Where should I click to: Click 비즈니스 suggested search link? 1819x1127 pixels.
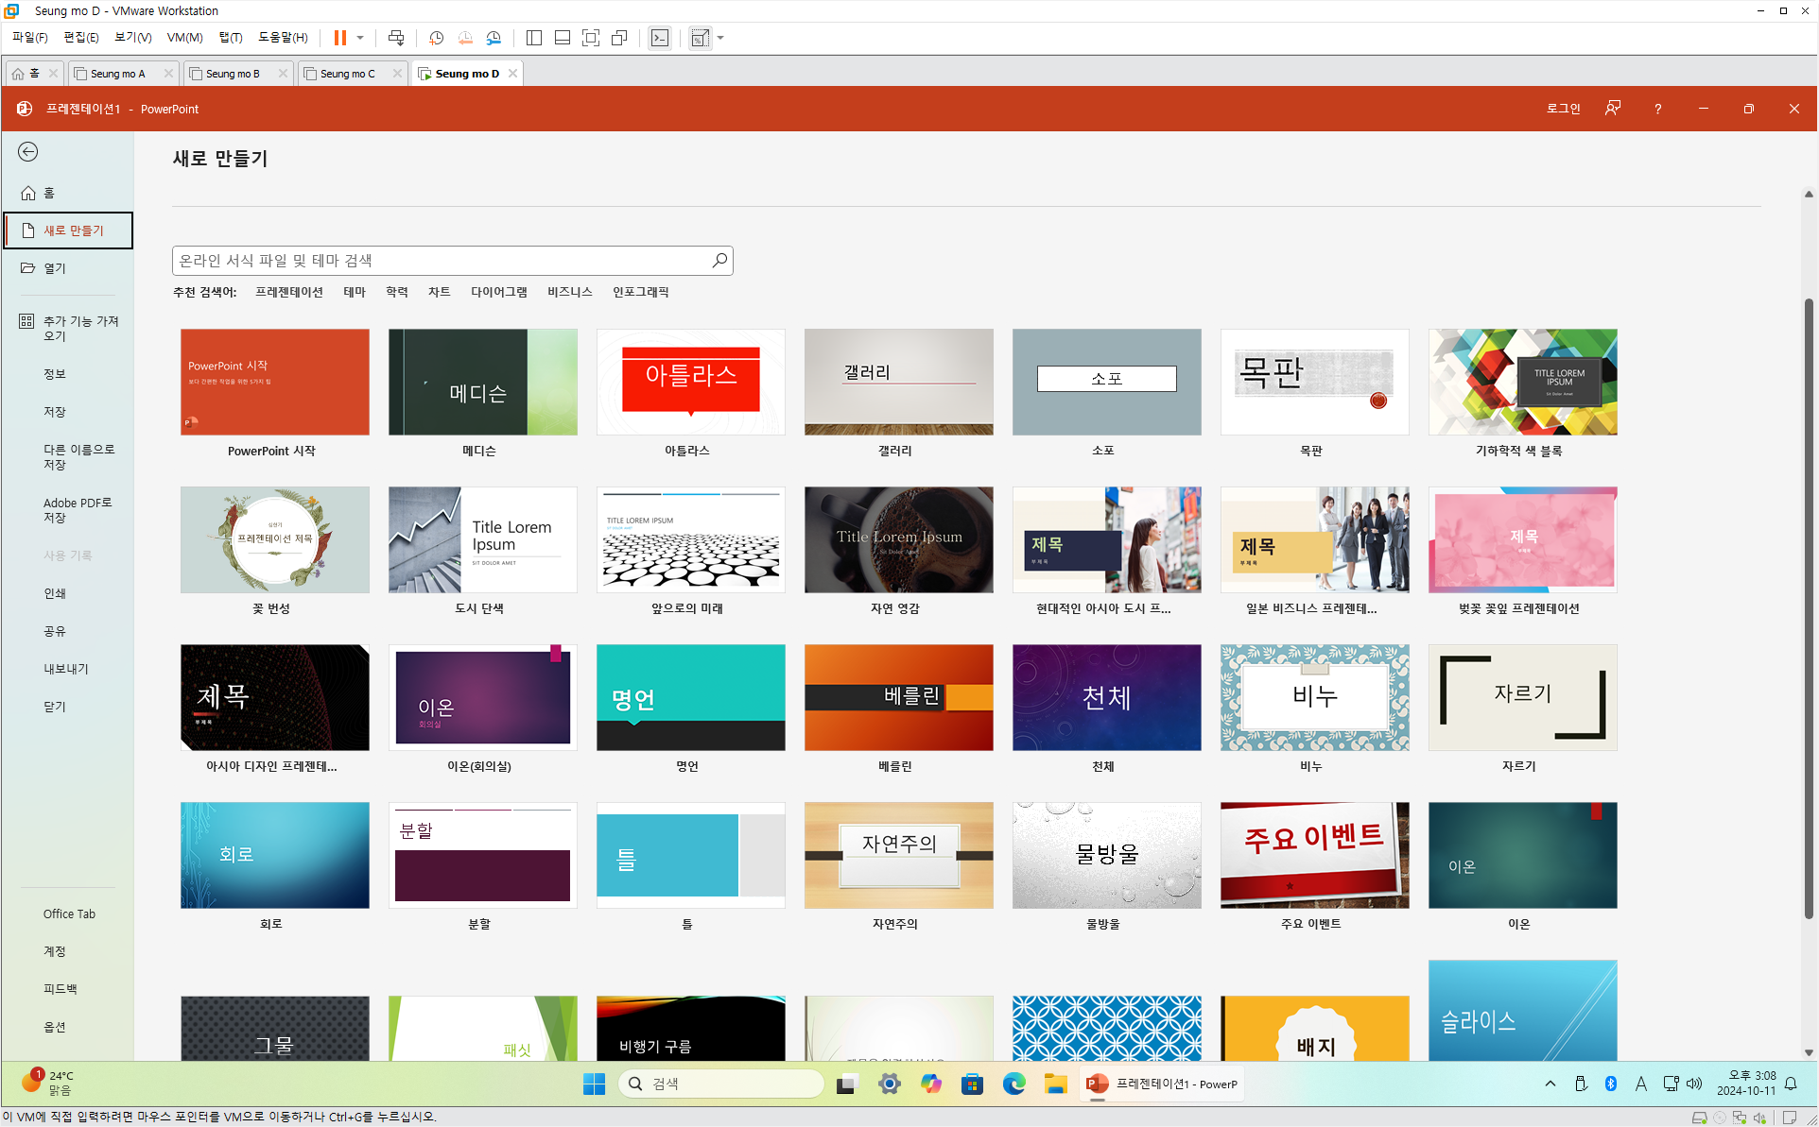pyautogui.click(x=569, y=292)
